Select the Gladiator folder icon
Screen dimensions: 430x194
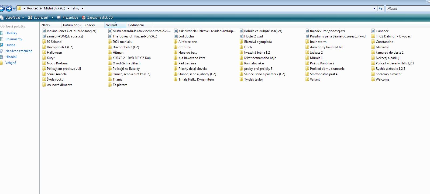point(373,47)
